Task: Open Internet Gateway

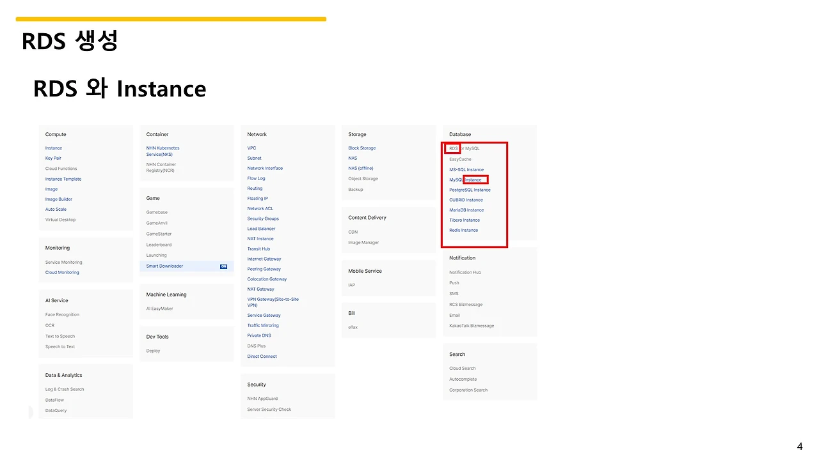Action: pos(264,259)
